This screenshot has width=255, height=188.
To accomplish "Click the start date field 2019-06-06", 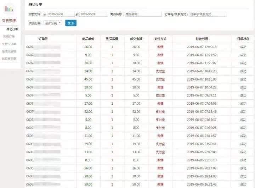I will point(61,14).
